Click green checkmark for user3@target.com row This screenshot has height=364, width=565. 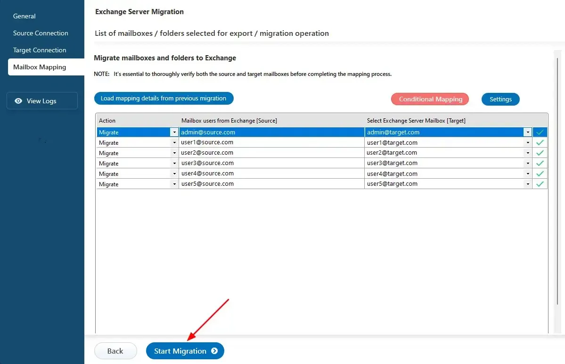tap(540, 163)
